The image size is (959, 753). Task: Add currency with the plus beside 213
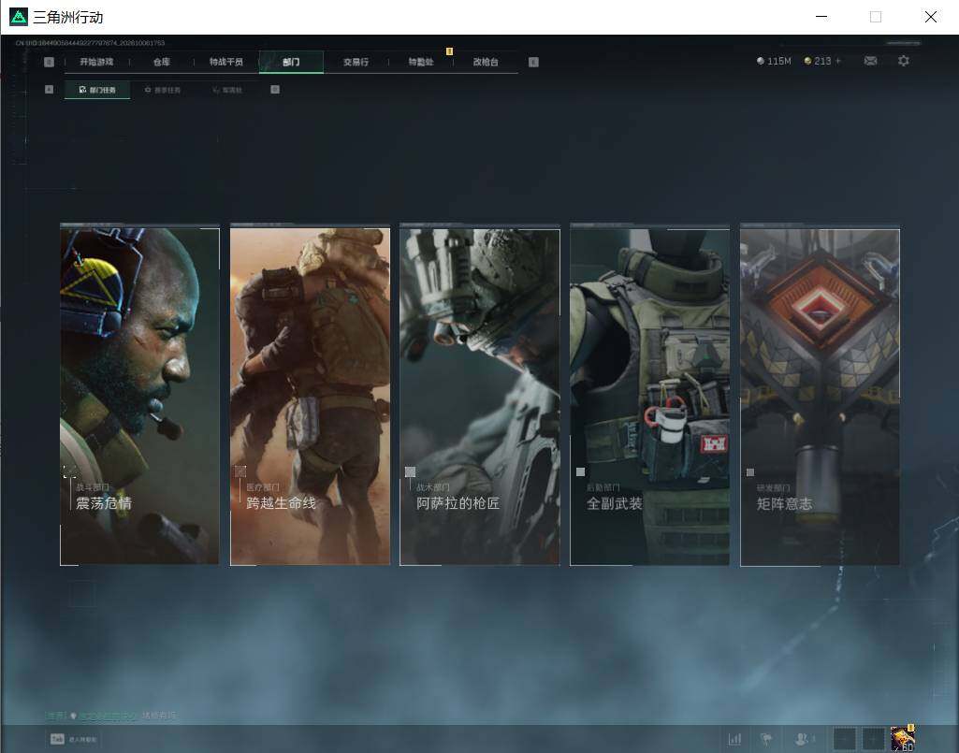[838, 61]
